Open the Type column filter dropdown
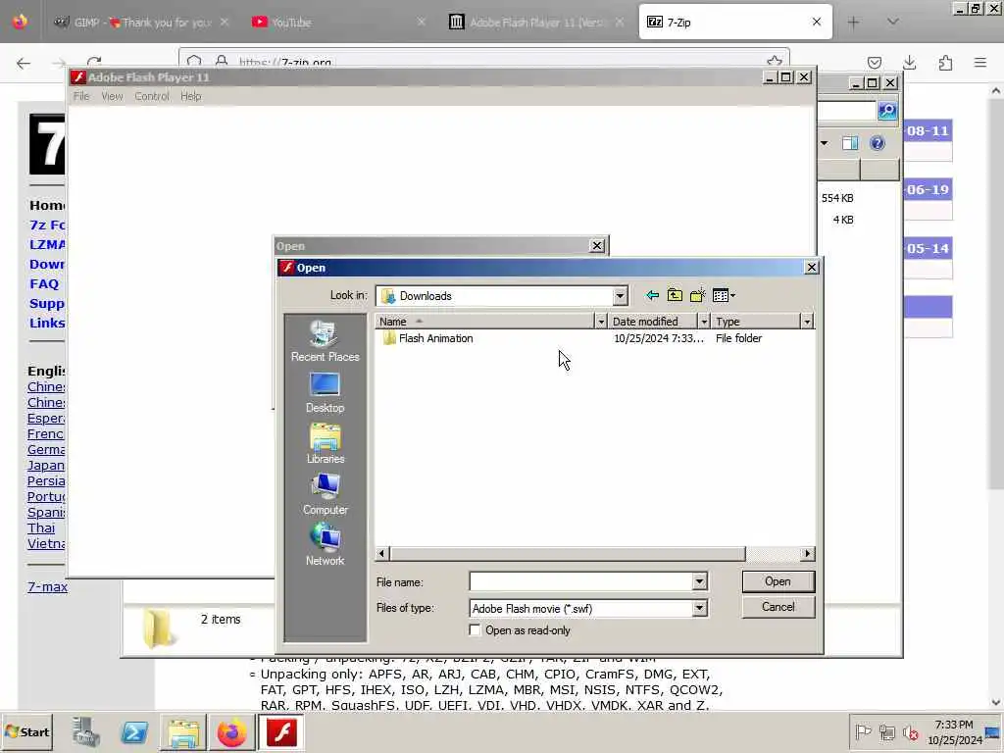 (807, 322)
